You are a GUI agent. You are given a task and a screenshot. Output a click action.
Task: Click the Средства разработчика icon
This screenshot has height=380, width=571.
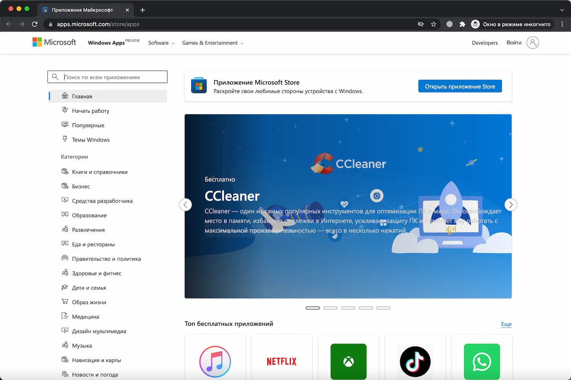click(65, 201)
